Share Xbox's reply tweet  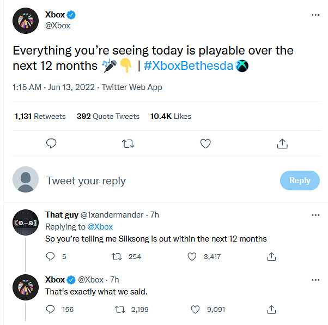point(270,309)
